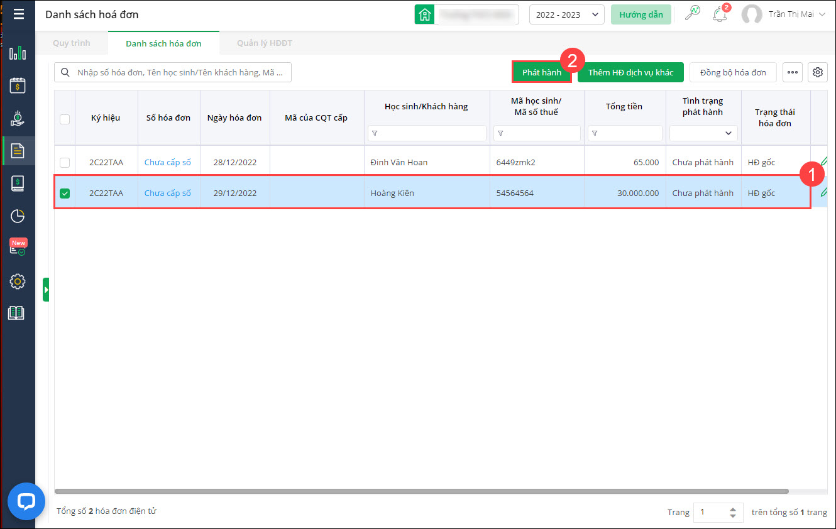The height and width of the screenshot is (529, 836).
Task: Click the Số hóa đơn column header
Action: click(168, 117)
